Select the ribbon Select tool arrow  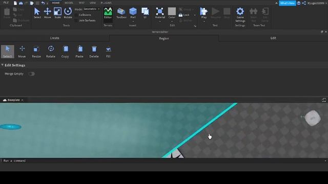tap(37, 13)
